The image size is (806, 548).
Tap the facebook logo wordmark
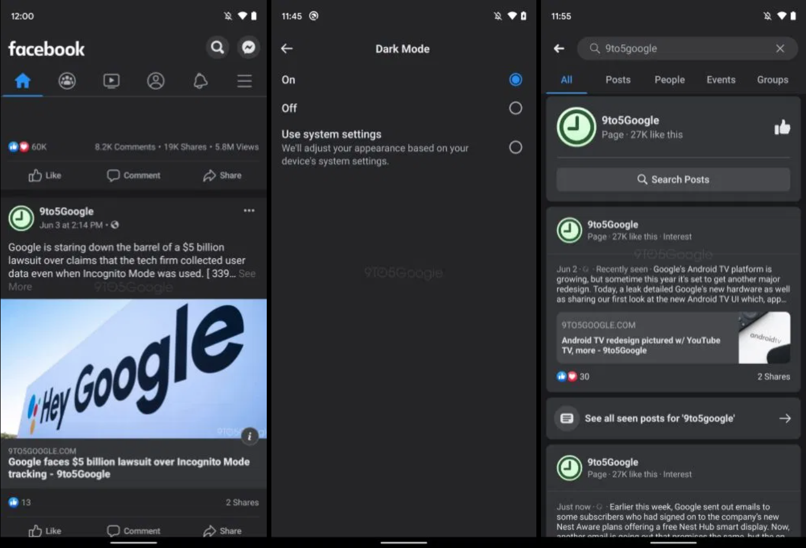pos(46,48)
